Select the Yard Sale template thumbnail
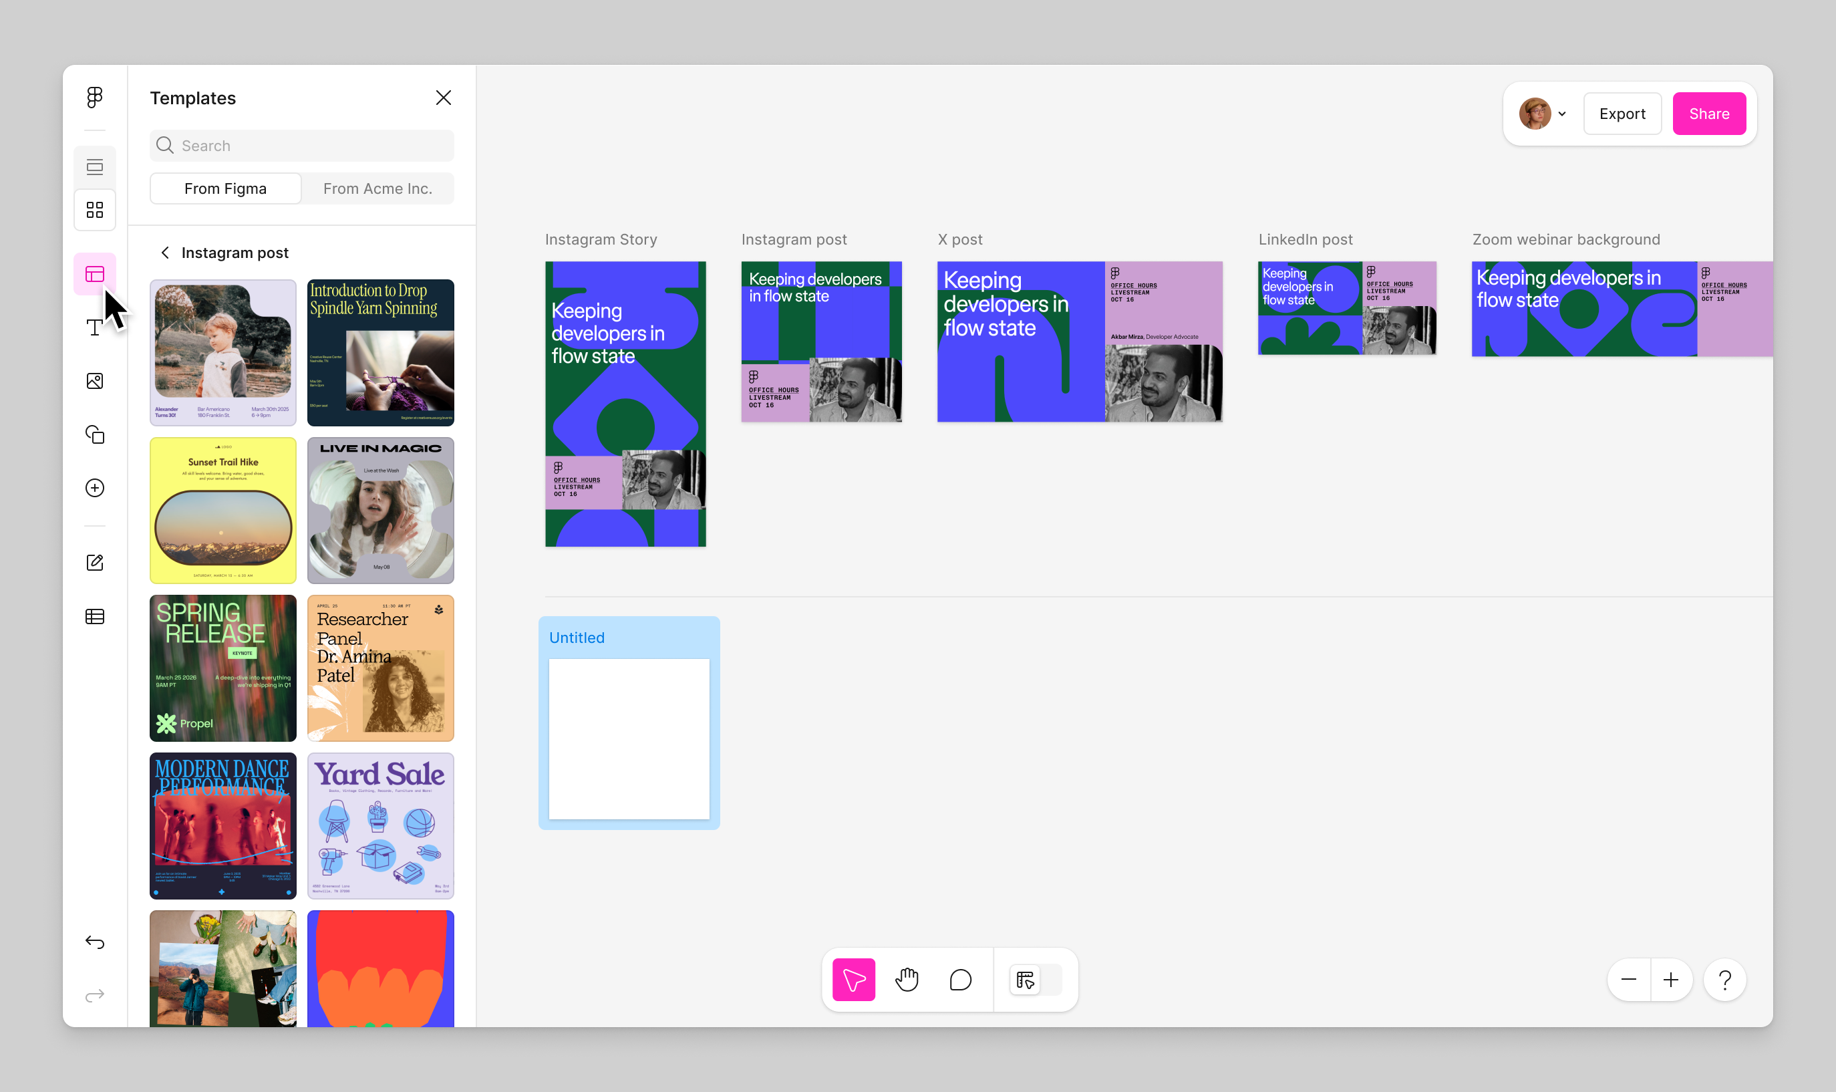 [380, 825]
